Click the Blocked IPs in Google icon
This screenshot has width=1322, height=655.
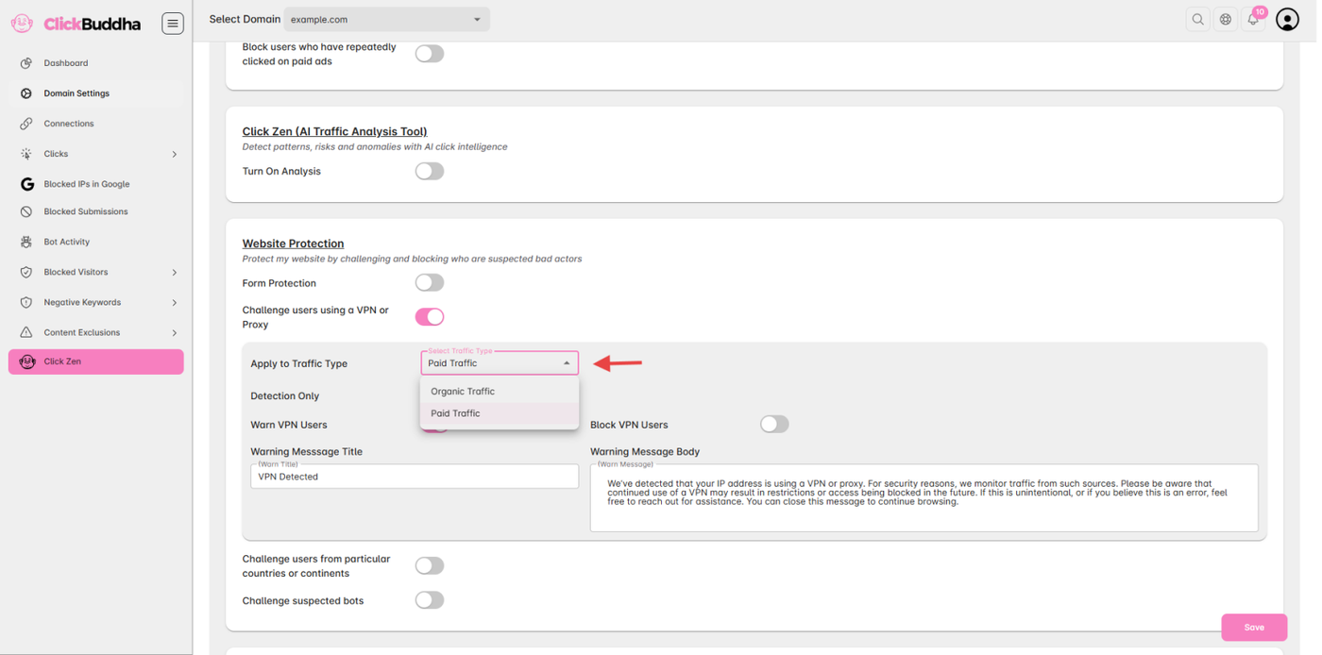(26, 184)
